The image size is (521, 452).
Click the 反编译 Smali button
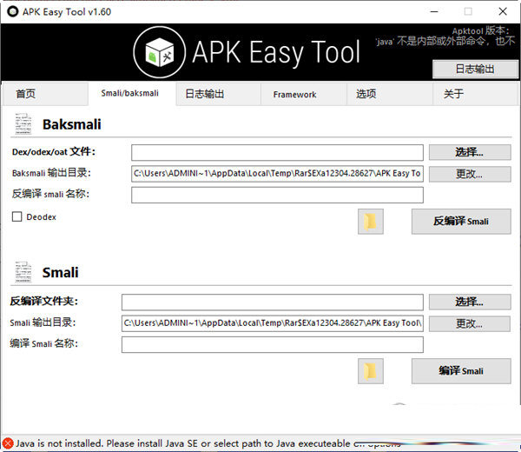point(461,222)
